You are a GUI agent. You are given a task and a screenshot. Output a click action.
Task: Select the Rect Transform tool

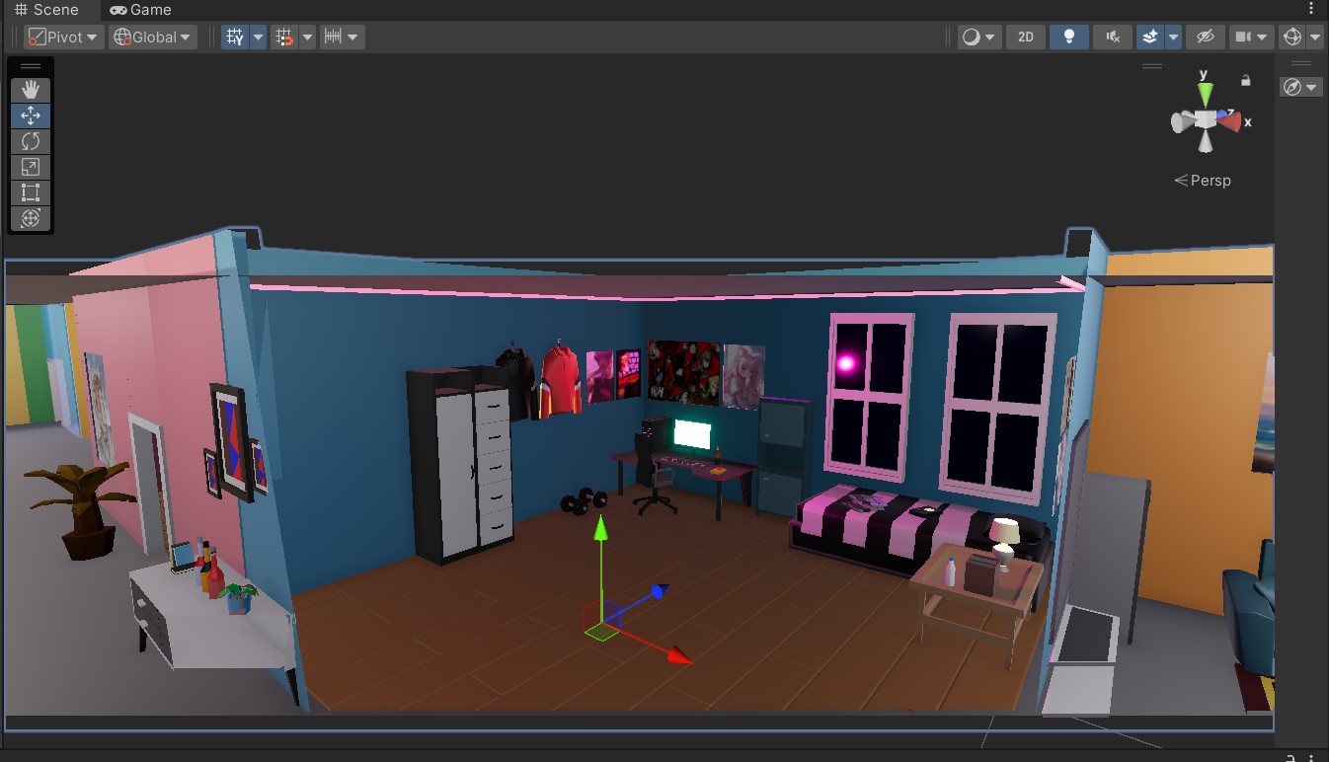click(x=31, y=192)
